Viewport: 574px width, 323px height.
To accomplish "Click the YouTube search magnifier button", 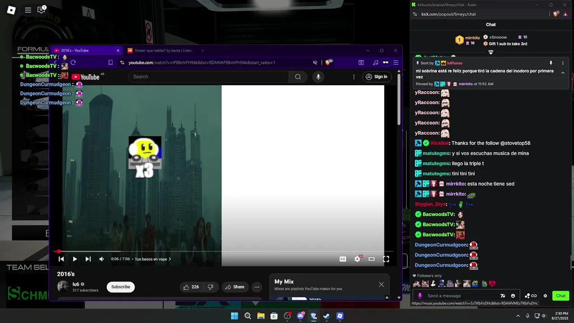I will (298, 77).
